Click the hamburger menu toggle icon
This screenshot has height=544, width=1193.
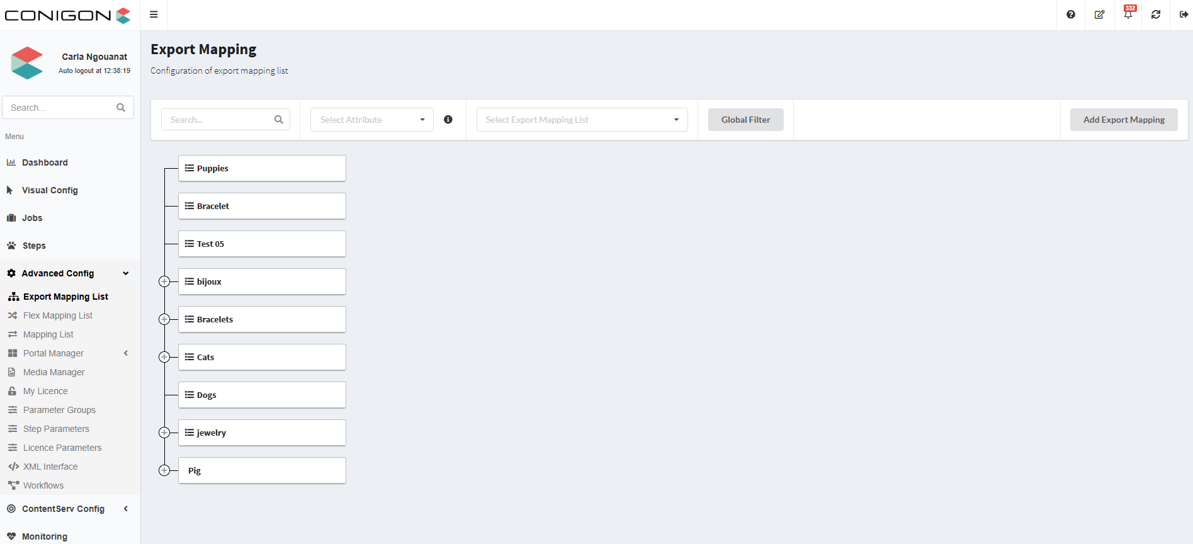[x=154, y=14]
